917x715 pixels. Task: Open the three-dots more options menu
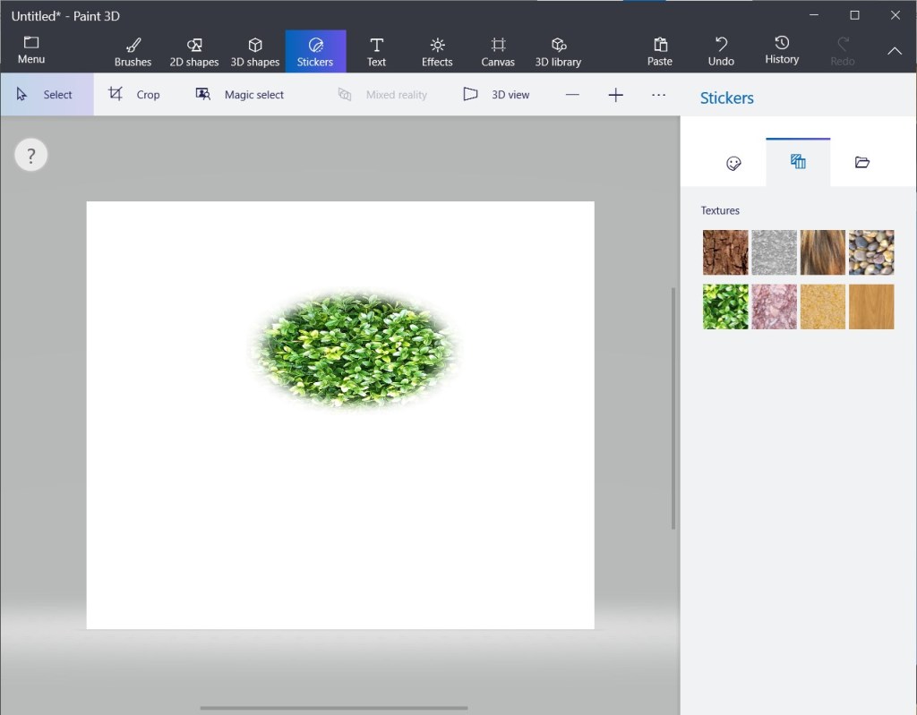(x=659, y=95)
